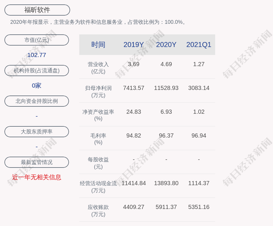
Task: Click the 净资产收益率(%) row label
Action: click(98, 115)
